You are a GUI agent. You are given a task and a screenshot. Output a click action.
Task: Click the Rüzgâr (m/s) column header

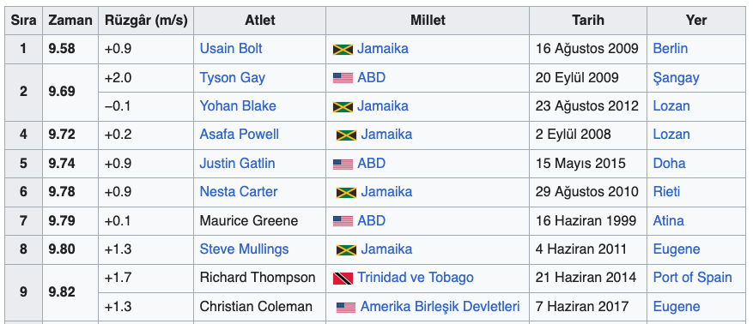coord(146,20)
